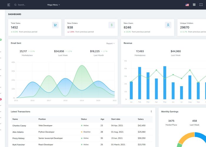
Task: Click the Monthly Earnings title
Action: point(170,111)
